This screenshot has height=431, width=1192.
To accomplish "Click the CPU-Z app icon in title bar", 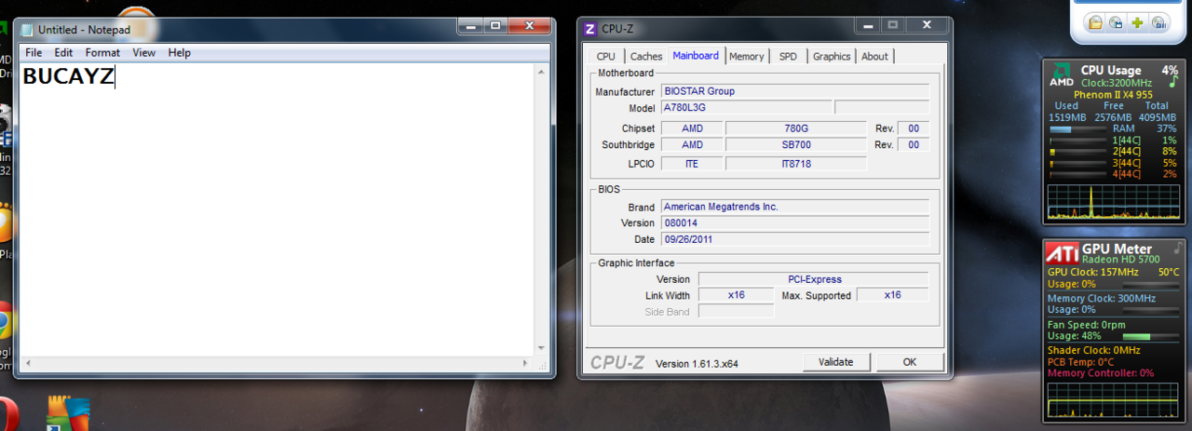I will 589,29.
